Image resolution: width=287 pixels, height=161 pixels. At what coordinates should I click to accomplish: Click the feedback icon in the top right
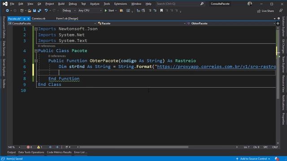(281, 11)
